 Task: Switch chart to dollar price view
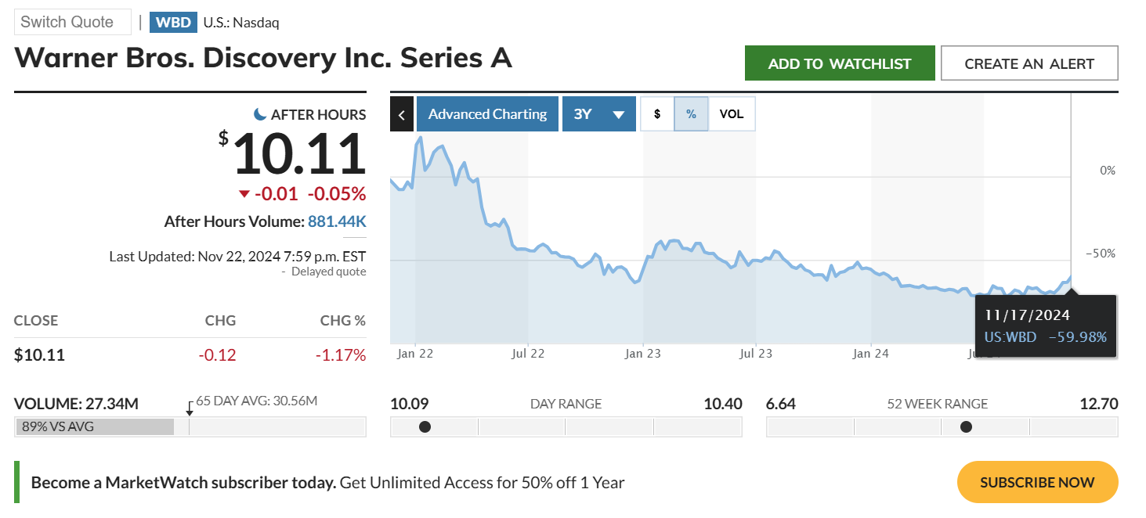(657, 114)
